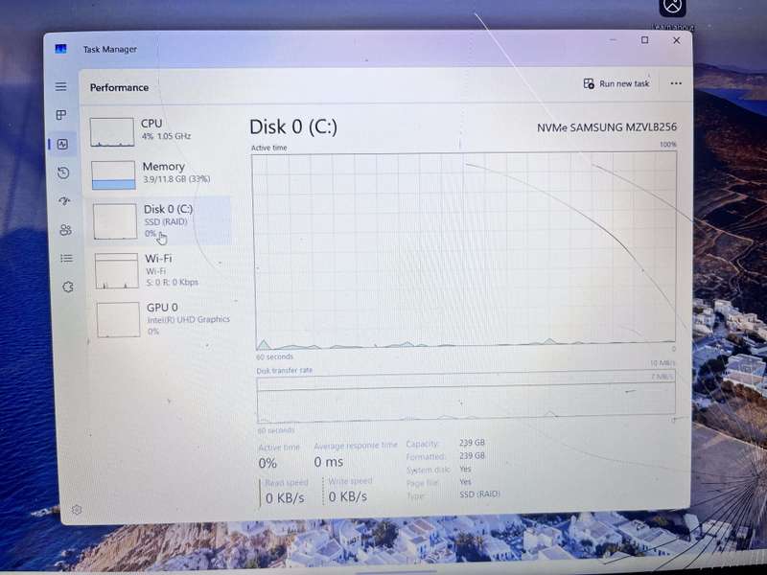This screenshot has width=767, height=575.
Task: Click the Disk 0 (C:) heading
Action: click(x=293, y=127)
